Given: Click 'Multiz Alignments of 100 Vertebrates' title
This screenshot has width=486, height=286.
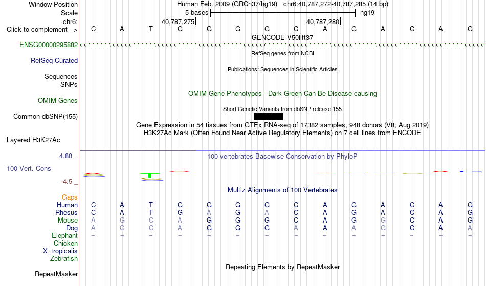Looking at the screenshot, I should click(282, 190).
